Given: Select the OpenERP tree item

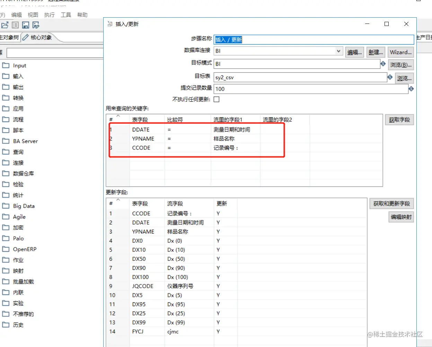Looking at the screenshot, I should 25,249.
